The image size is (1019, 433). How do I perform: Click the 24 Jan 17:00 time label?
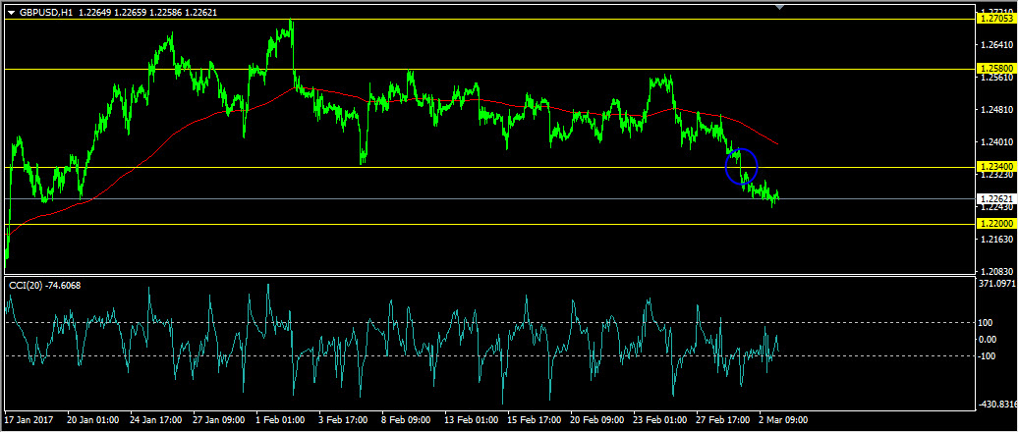coord(156,420)
